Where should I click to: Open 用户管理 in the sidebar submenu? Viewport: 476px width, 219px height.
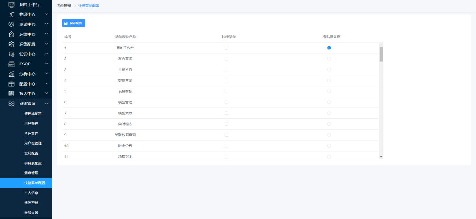point(31,124)
